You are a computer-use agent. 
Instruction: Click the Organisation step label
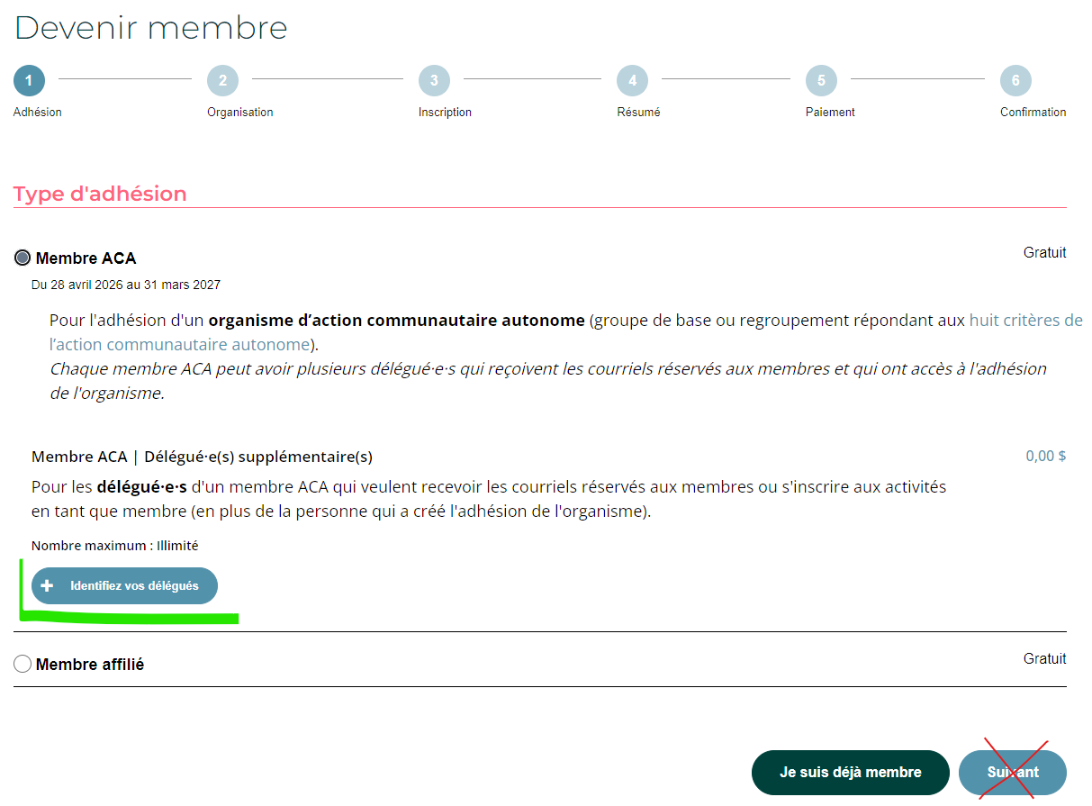coord(239,113)
